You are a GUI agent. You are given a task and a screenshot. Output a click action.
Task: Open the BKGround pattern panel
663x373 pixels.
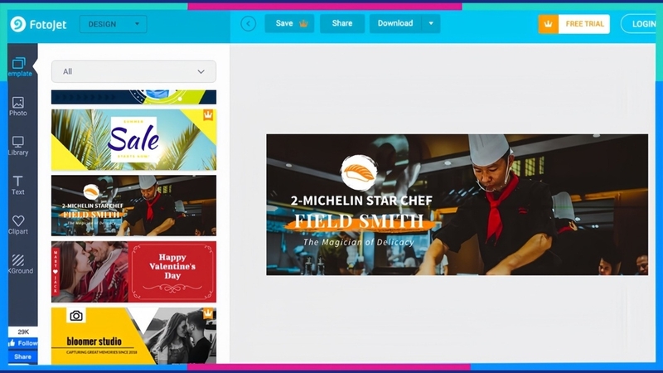coord(19,264)
